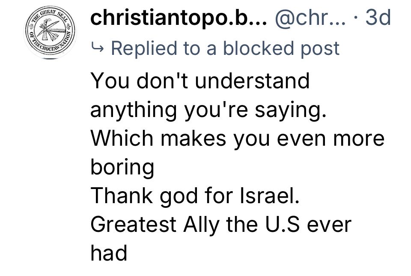Click the word "Greatest" in the post

point(133,224)
